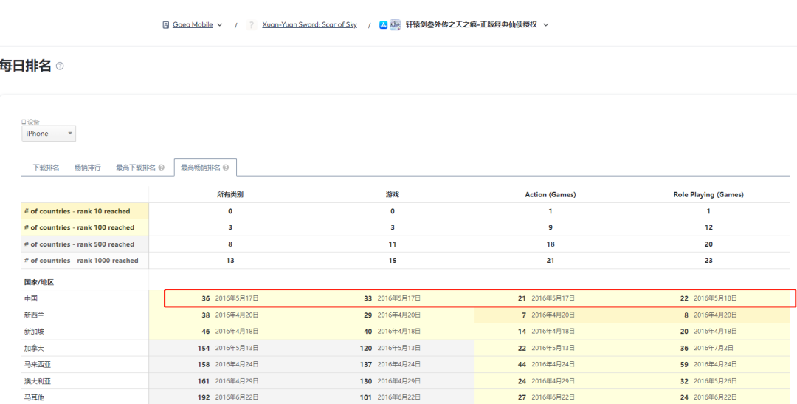
Task: Click '# of countries - rank 500 reached' row label
Action: click(x=79, y=244)
